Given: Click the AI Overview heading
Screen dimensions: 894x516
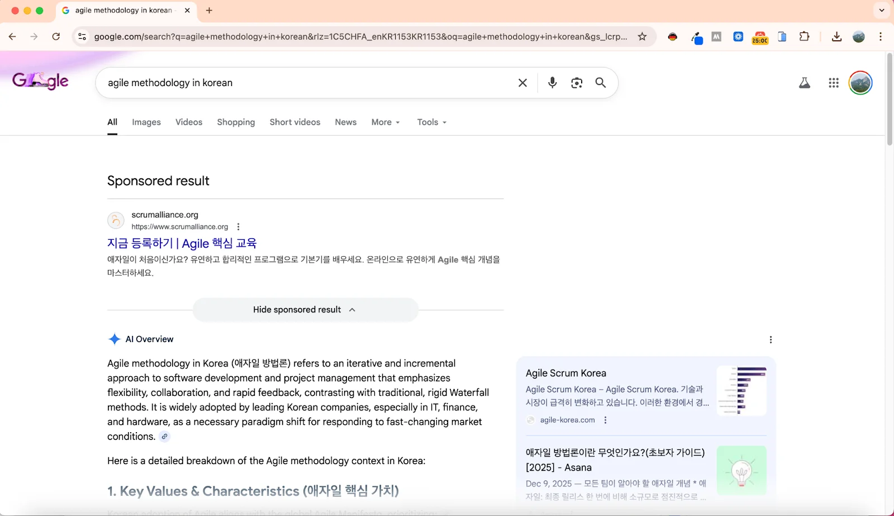Looking at the screenshot, I should point(149,339).
